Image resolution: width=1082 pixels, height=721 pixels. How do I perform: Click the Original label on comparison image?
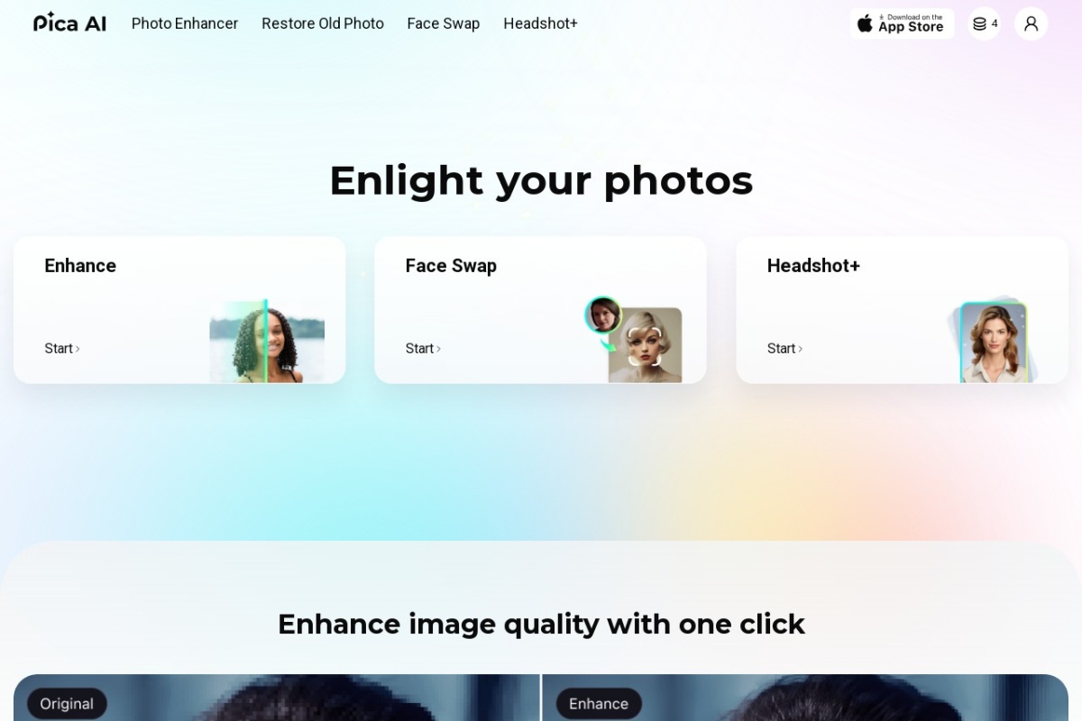[x=67, y=704]
